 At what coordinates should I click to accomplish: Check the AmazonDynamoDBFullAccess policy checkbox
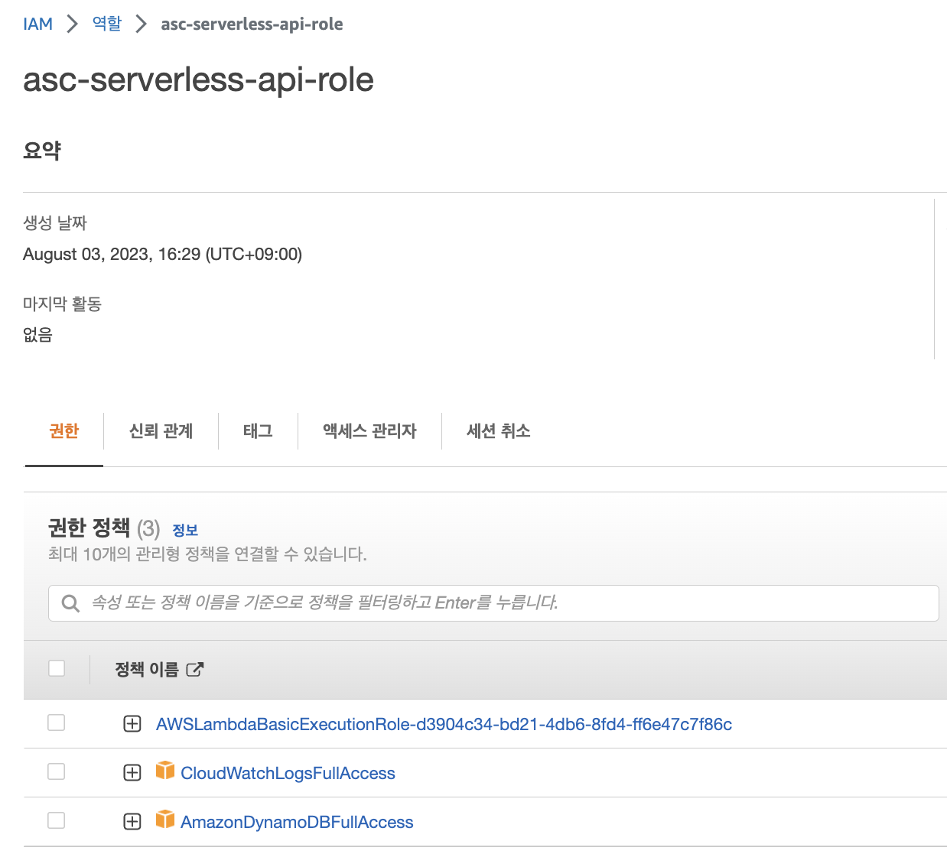57,820
